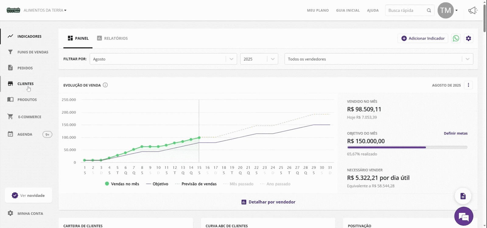Switch to the Relatórios tab
487x228 pixels.
[x=112, y=38]
